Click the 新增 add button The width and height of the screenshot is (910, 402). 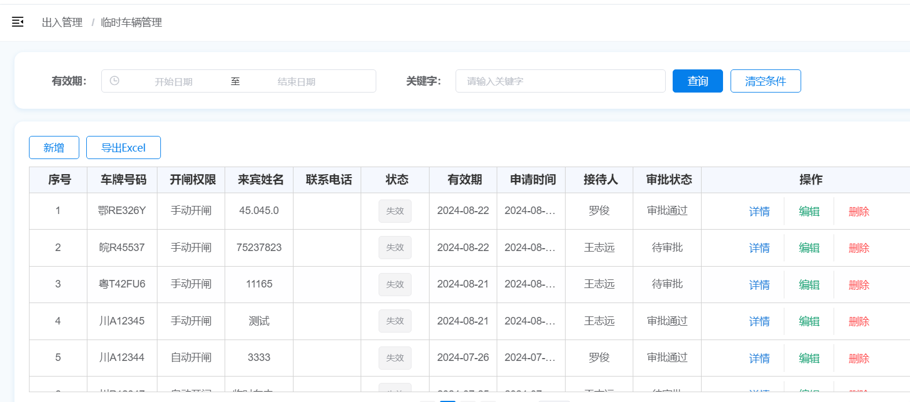[x=54, y=147]
